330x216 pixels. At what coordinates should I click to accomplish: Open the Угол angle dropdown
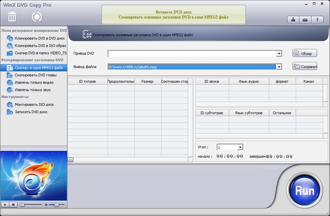pyautogui.click(x=240, y=147)
